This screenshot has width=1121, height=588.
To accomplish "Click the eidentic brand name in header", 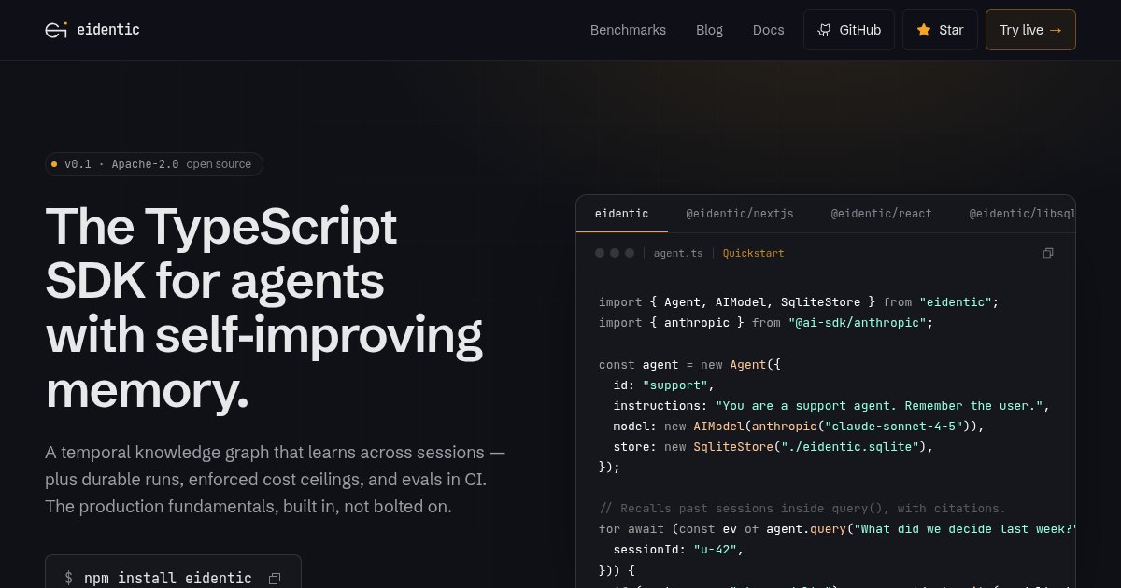I will [x=108, y=30].
